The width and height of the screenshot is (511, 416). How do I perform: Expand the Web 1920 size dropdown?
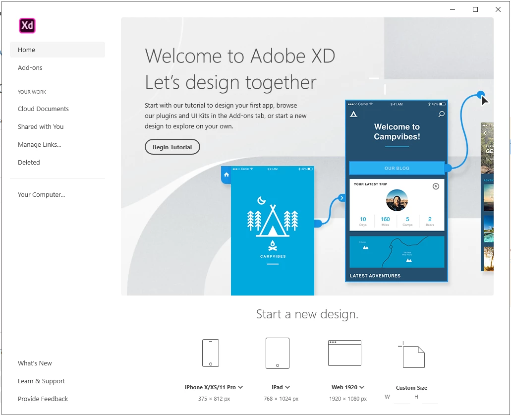(x=362, y=387)
